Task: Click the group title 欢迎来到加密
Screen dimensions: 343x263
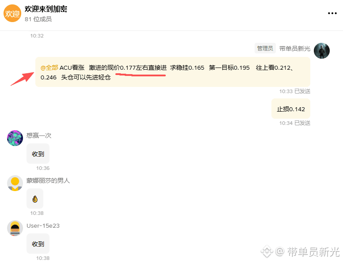Action: coord(46,9)
